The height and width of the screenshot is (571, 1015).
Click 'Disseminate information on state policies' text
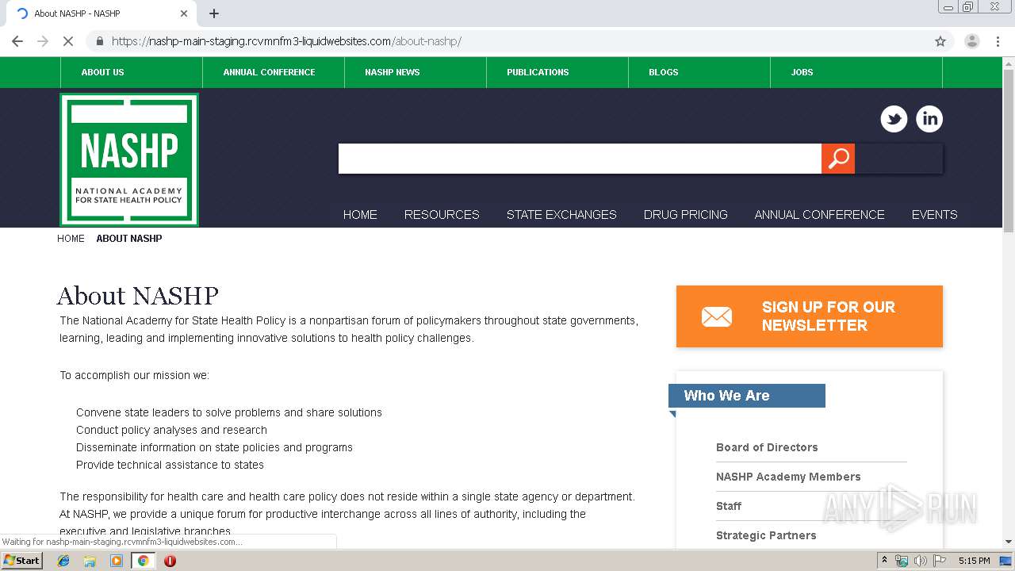tap(214, 447)
